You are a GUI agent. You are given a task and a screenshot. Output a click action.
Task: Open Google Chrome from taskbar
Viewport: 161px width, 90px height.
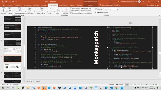[x=117, y=88]
